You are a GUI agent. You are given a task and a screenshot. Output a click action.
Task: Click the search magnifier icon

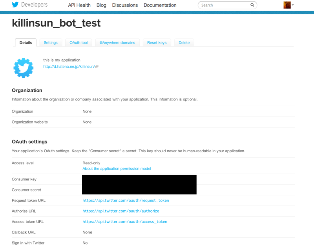tap(252, 5)
